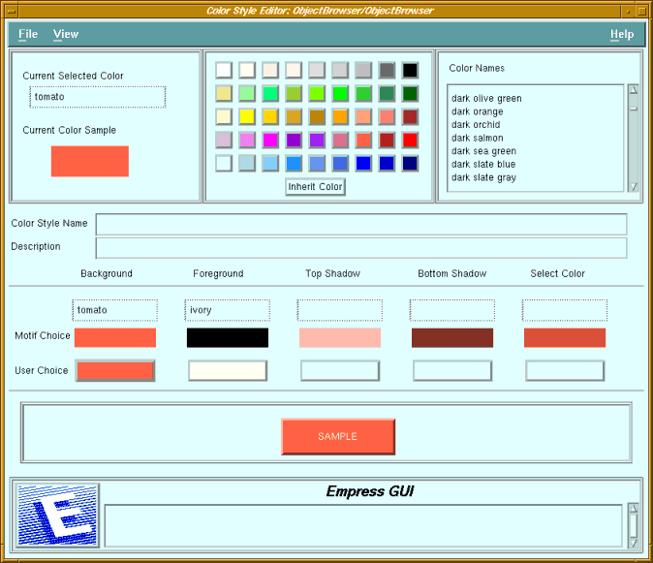The width and height of the screenshot is (653, 563).
Task: Click the Inherit Color button
Action: click(315, 187)
